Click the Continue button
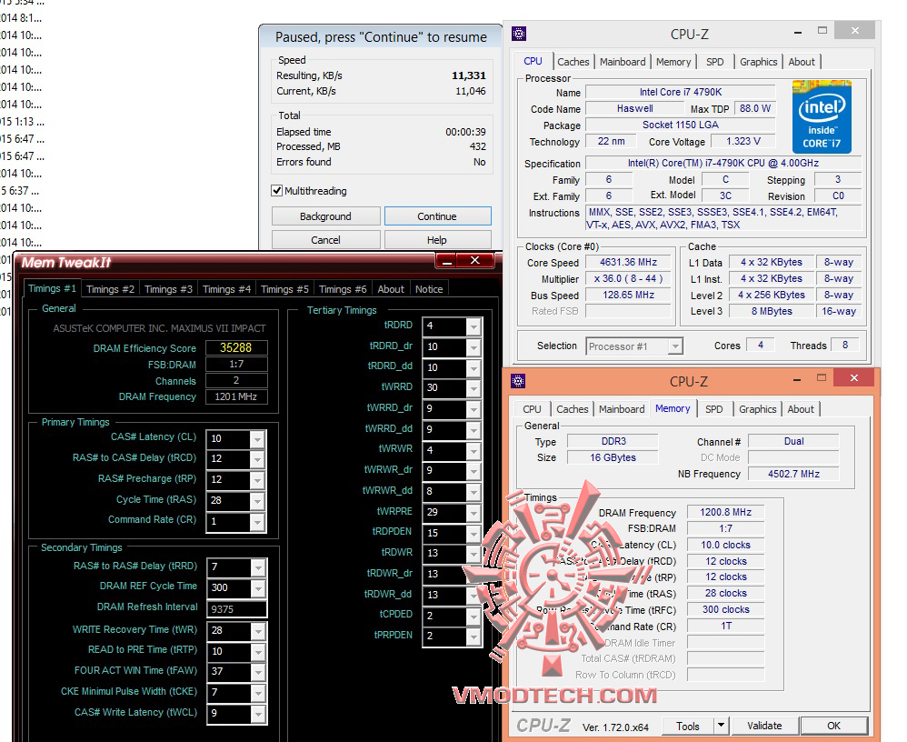Screen dimensions: 907x742 click(438, 216)
